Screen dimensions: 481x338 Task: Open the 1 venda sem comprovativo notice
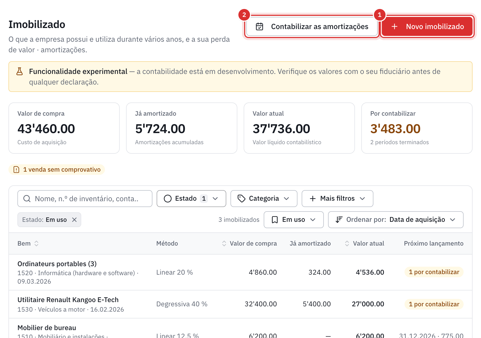(x=57, y=170)
